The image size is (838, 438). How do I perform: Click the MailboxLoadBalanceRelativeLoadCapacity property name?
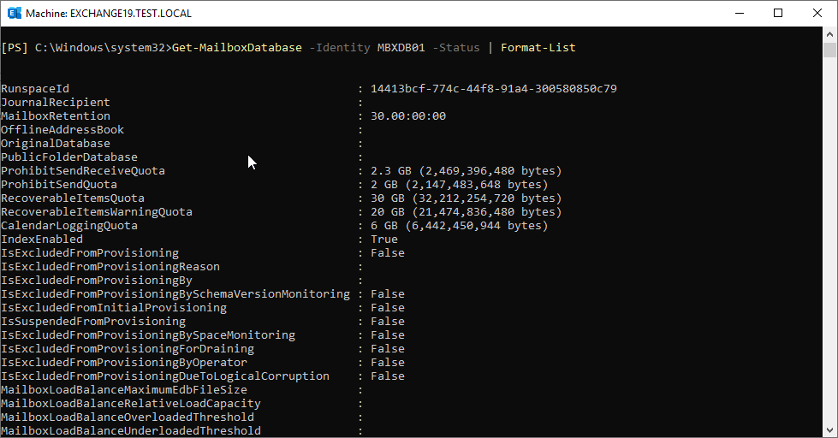131,403
